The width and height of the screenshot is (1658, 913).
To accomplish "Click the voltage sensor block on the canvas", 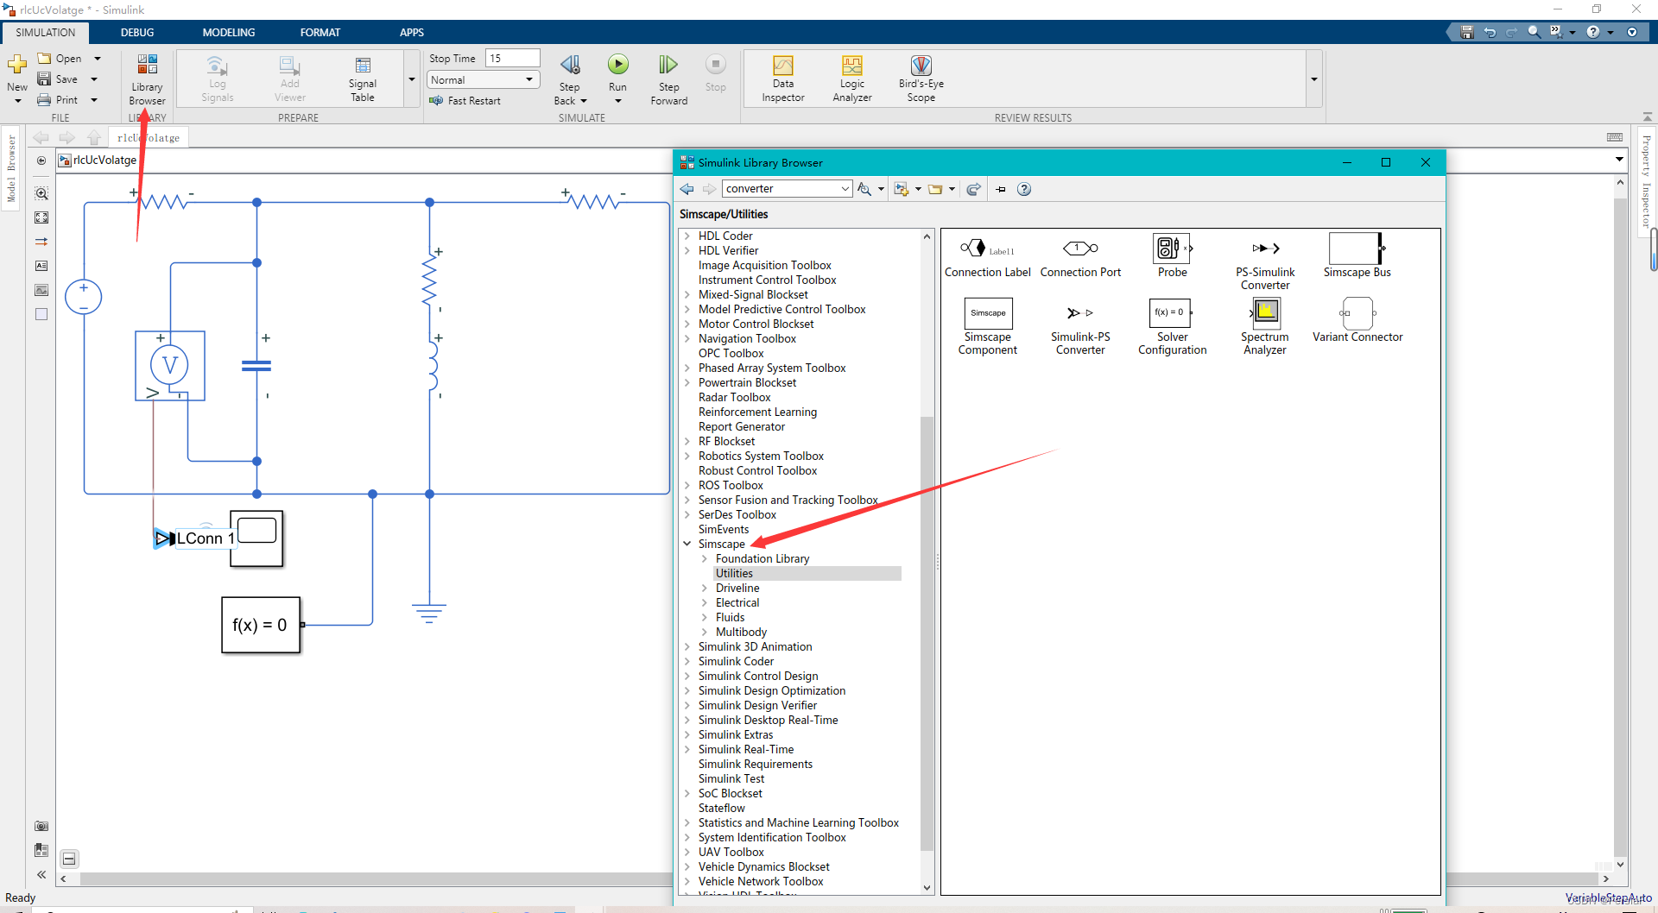I will pyautogui.click(x=170, y=365).
